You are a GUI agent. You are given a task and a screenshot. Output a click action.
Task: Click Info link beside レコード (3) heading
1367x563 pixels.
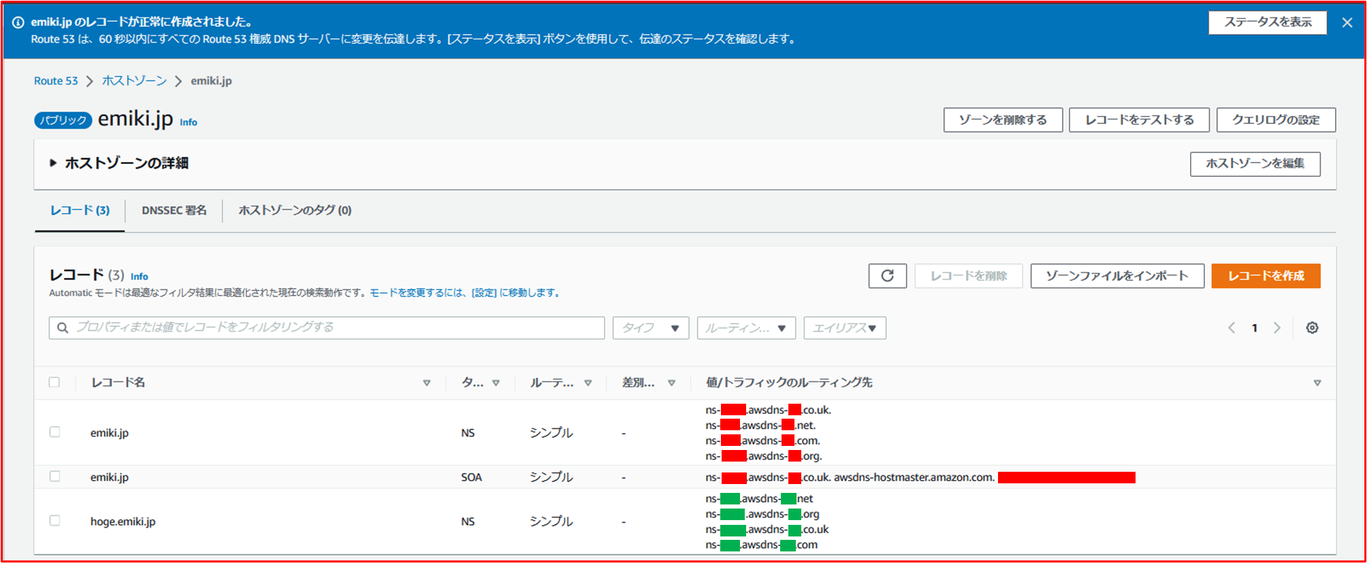(140, 276)
